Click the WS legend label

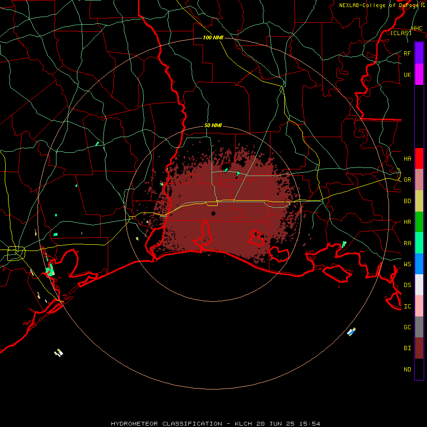coord(407,264)
